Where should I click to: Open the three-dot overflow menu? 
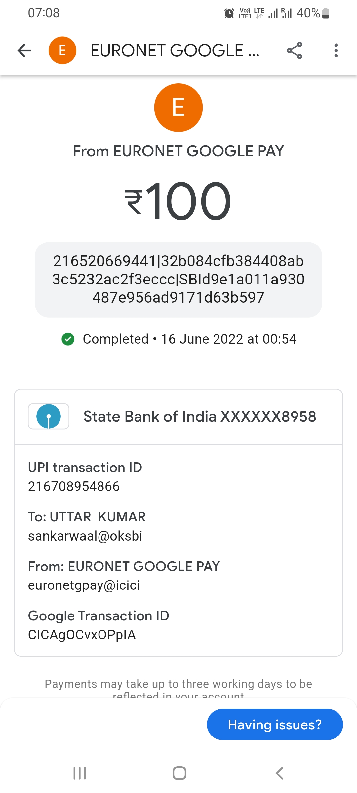pyautogui.click(x=336, y=51)
